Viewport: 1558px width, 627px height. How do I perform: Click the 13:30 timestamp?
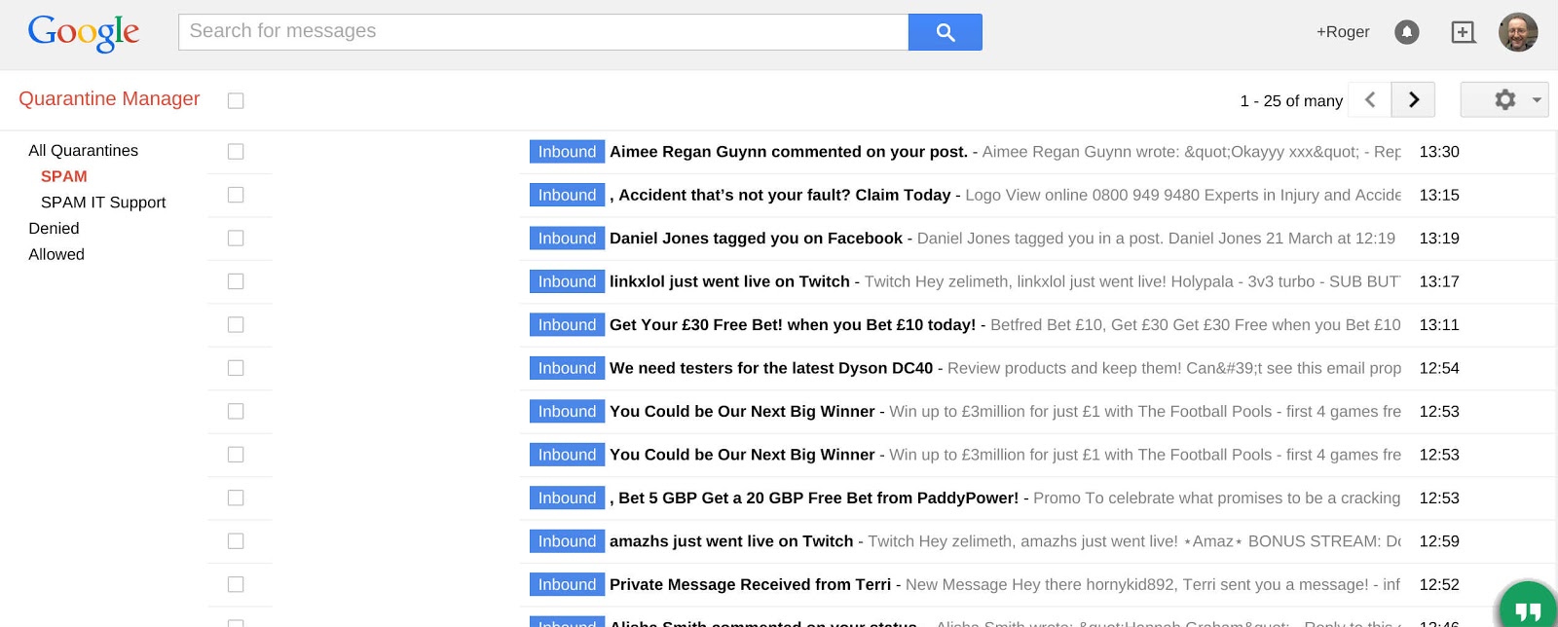pos(1439,152)
